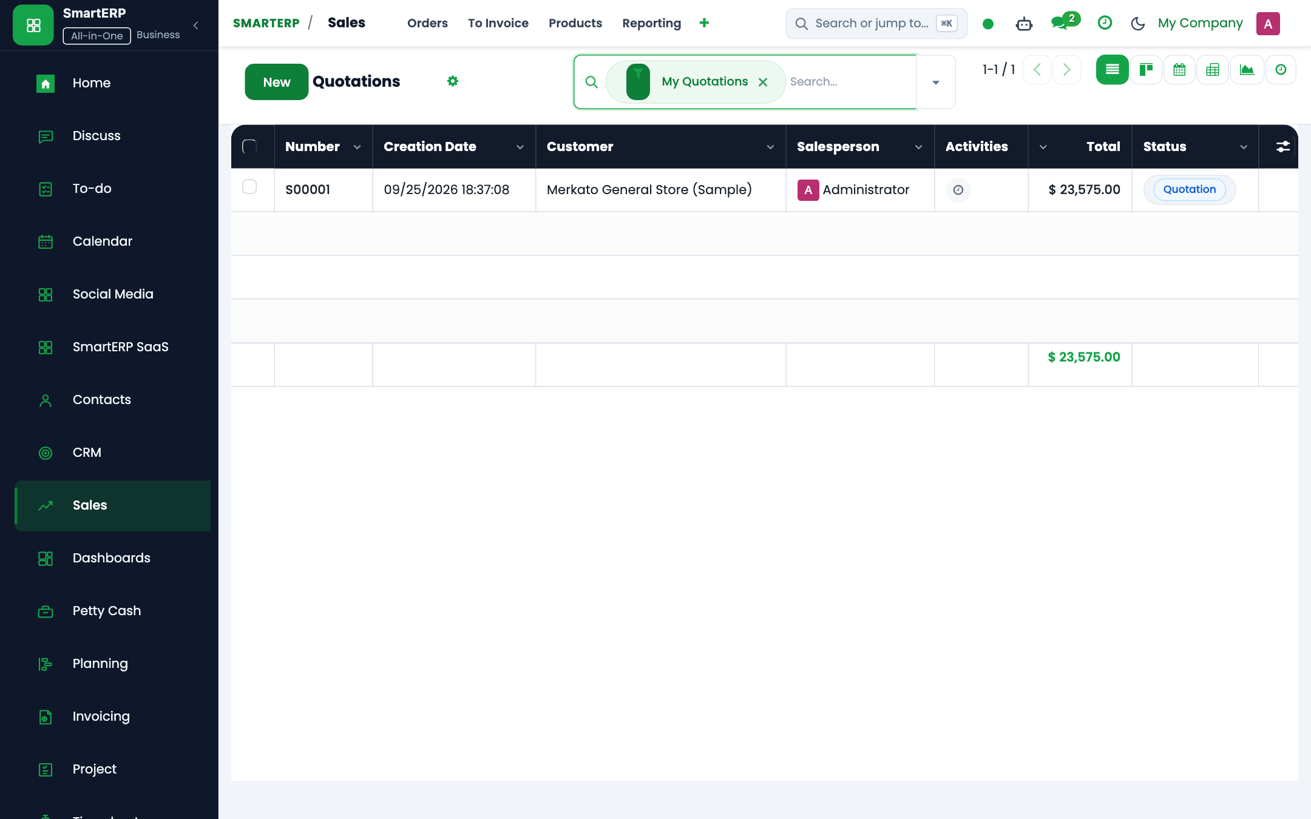Open the Orders menu
This screenshot has width=1311, height=819.
point(427,23)
